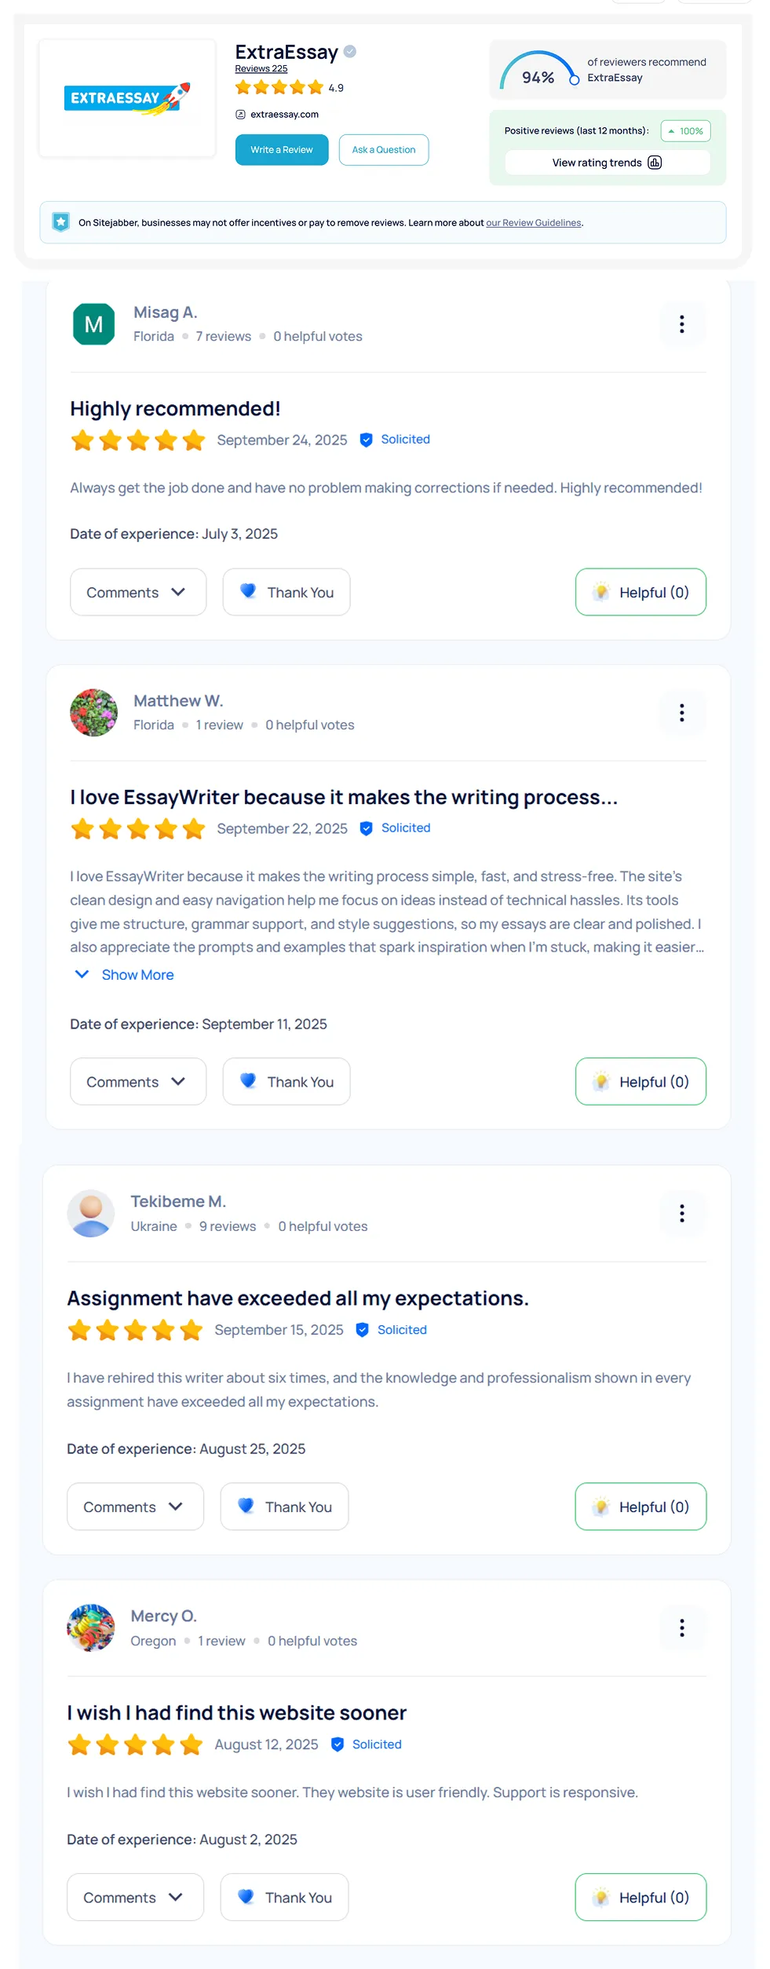
Task: Click the Write a Review button
Action: [x=282, y=150]
